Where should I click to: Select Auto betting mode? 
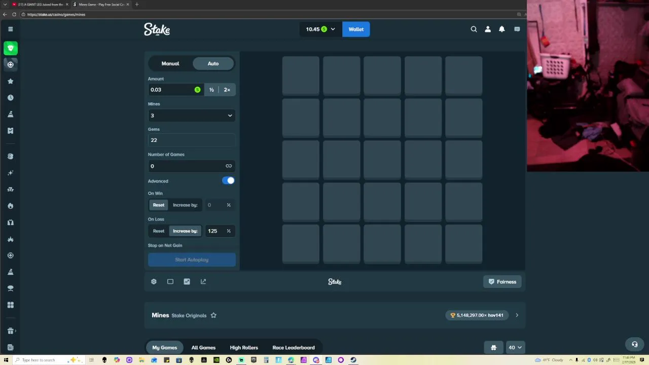[213, 63]
